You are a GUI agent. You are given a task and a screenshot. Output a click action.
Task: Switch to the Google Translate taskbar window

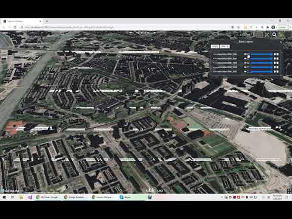click(x=76, y=197)
